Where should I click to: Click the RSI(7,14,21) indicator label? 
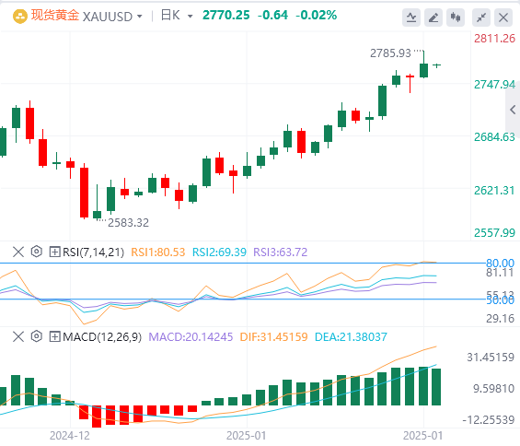click(93, 252)
